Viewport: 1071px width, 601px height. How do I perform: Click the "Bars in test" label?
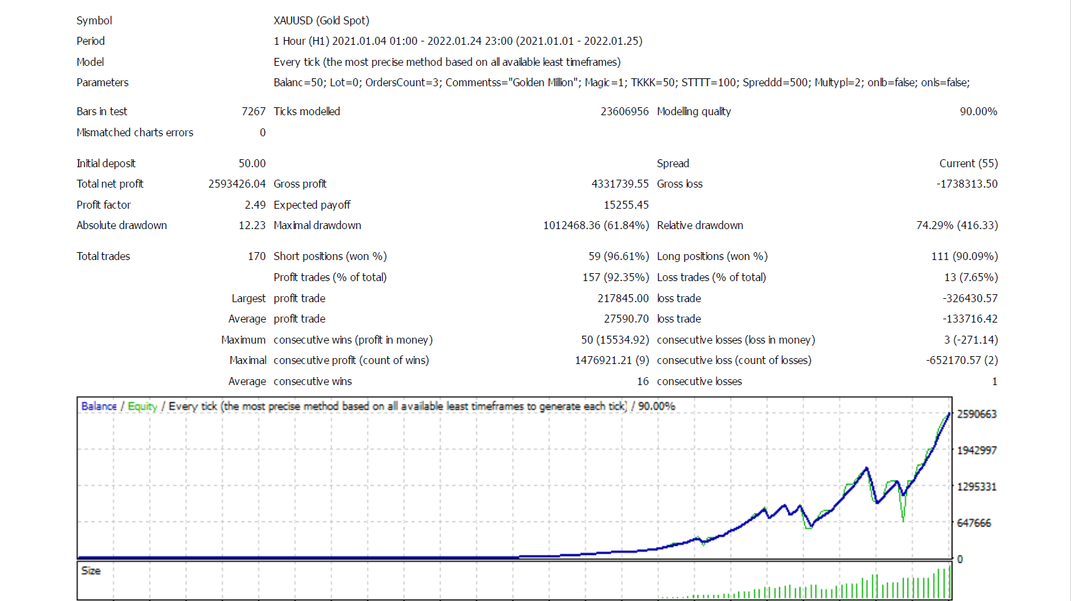click(101, 111)
